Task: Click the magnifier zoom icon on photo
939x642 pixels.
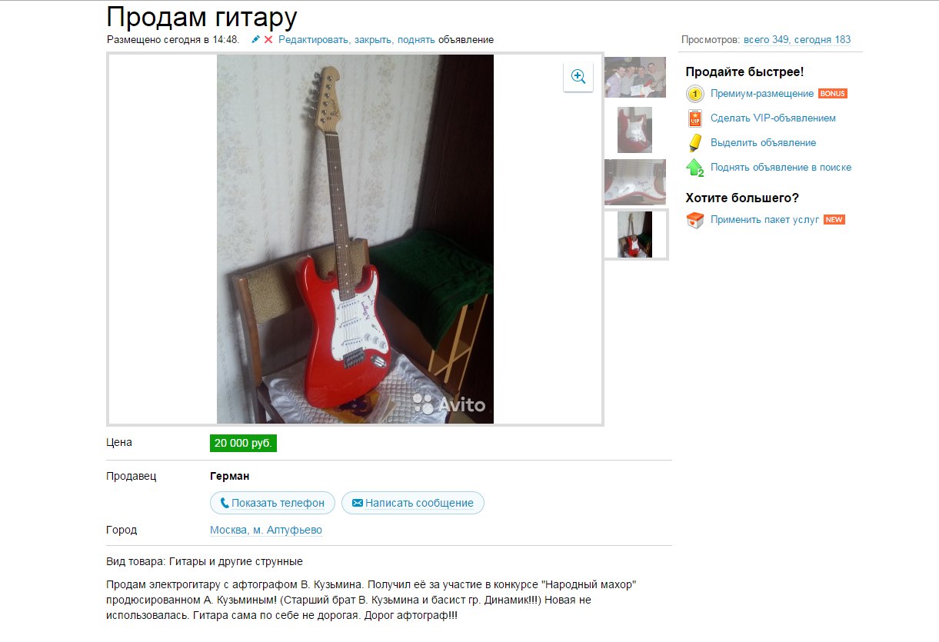Action: pos(578,77)
